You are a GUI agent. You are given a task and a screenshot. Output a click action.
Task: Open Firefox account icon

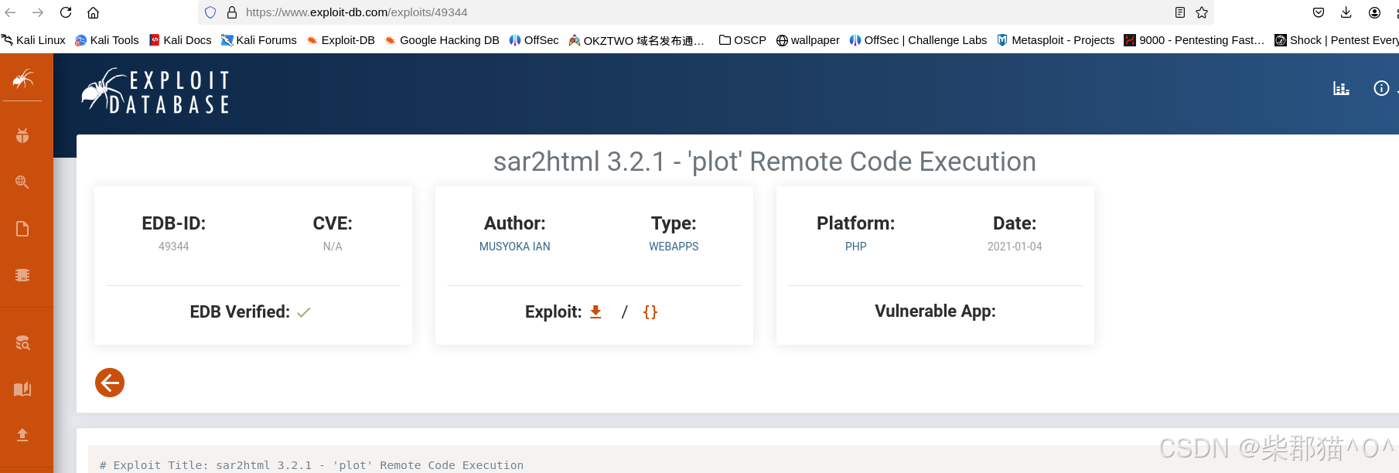pyautogui.click(x=1374, y=12)
